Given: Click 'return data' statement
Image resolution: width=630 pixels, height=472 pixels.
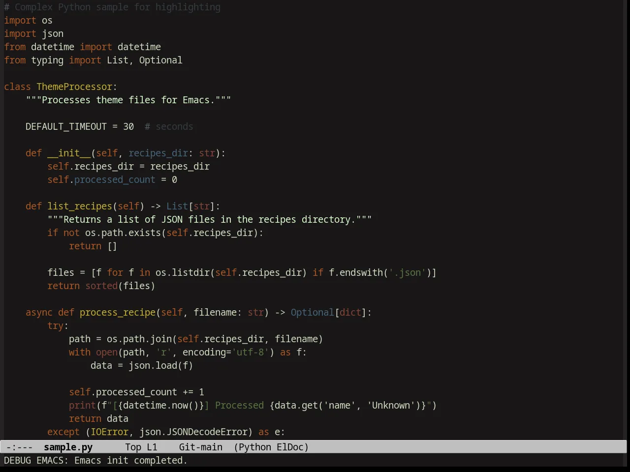Looking at the screenshot, I should pos(98,418).
